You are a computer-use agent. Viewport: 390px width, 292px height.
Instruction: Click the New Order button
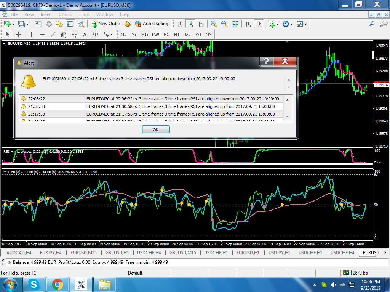105,24
